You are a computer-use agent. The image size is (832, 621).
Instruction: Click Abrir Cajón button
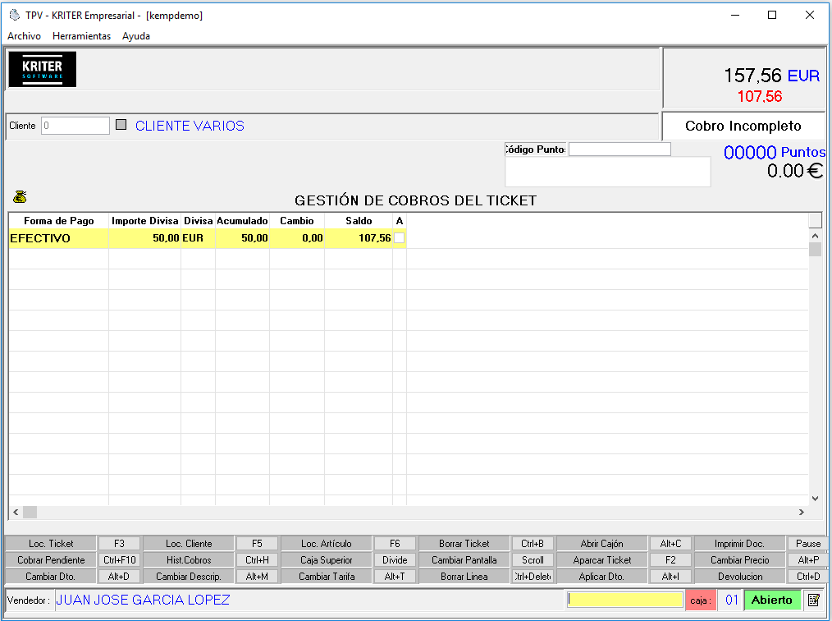click(x=601, y=544)
